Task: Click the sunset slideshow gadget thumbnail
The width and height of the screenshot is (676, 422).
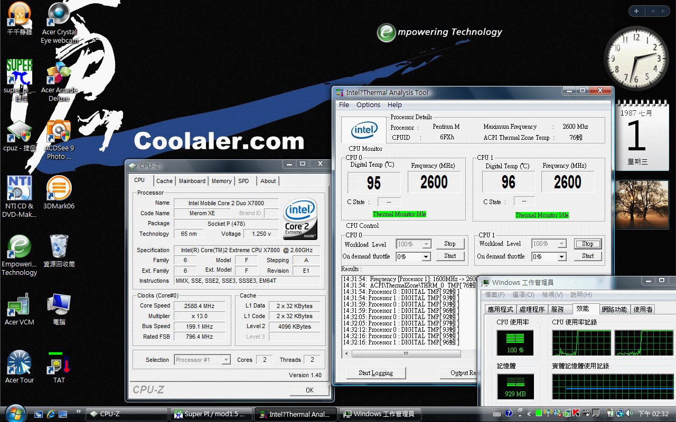Action: pyautogui.click(x=642, y=205)
